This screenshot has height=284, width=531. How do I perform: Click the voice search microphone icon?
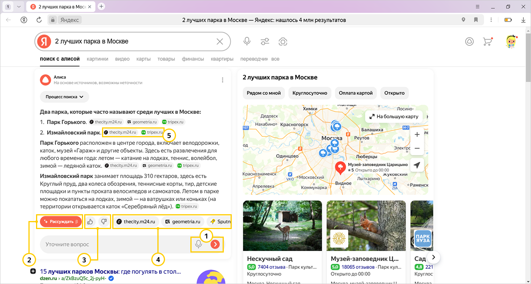[x=247, y=41]
